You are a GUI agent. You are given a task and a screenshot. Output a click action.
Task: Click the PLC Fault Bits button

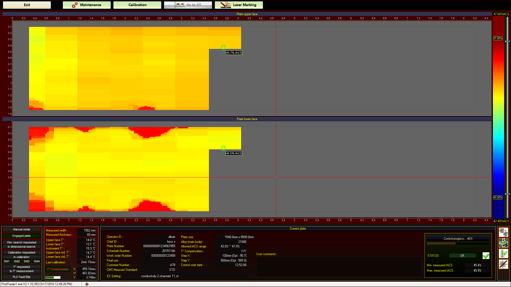(x=22, y=277)
